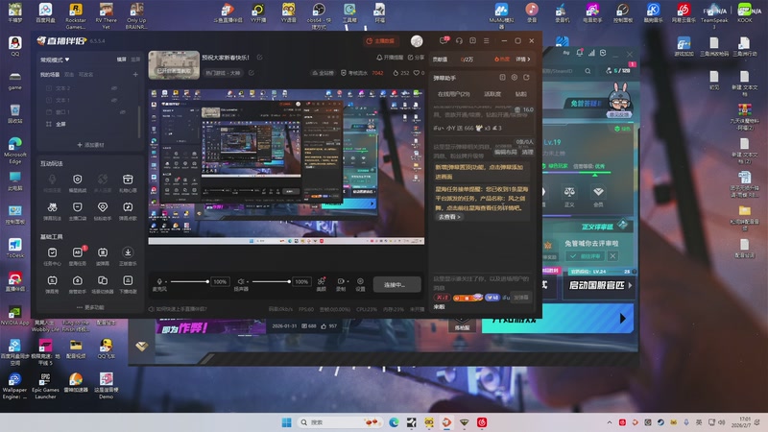Click the 去查看 link in task notice

pyautogui.click(x=449, y=217)
